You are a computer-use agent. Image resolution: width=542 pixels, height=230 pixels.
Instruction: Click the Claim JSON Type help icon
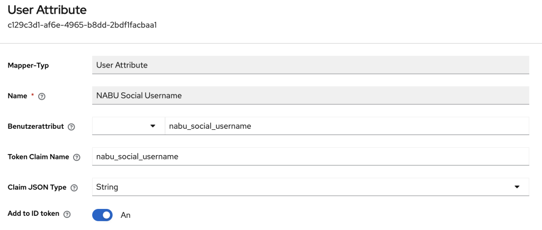coord(74,187)
